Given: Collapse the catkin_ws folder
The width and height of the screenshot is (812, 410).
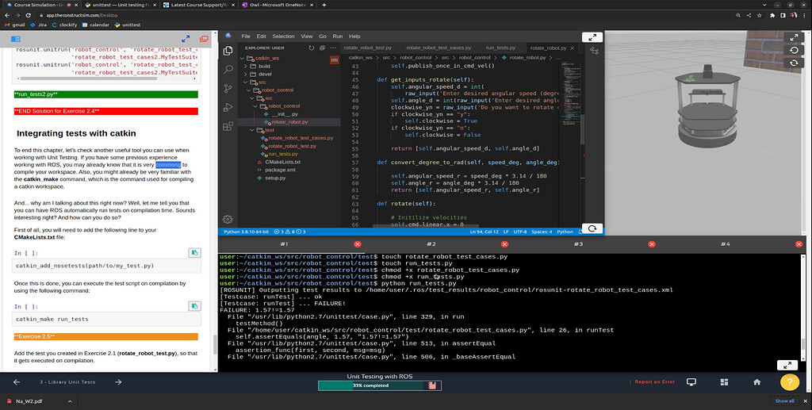Looking at the screenshot, I should [x=243, y=58].
